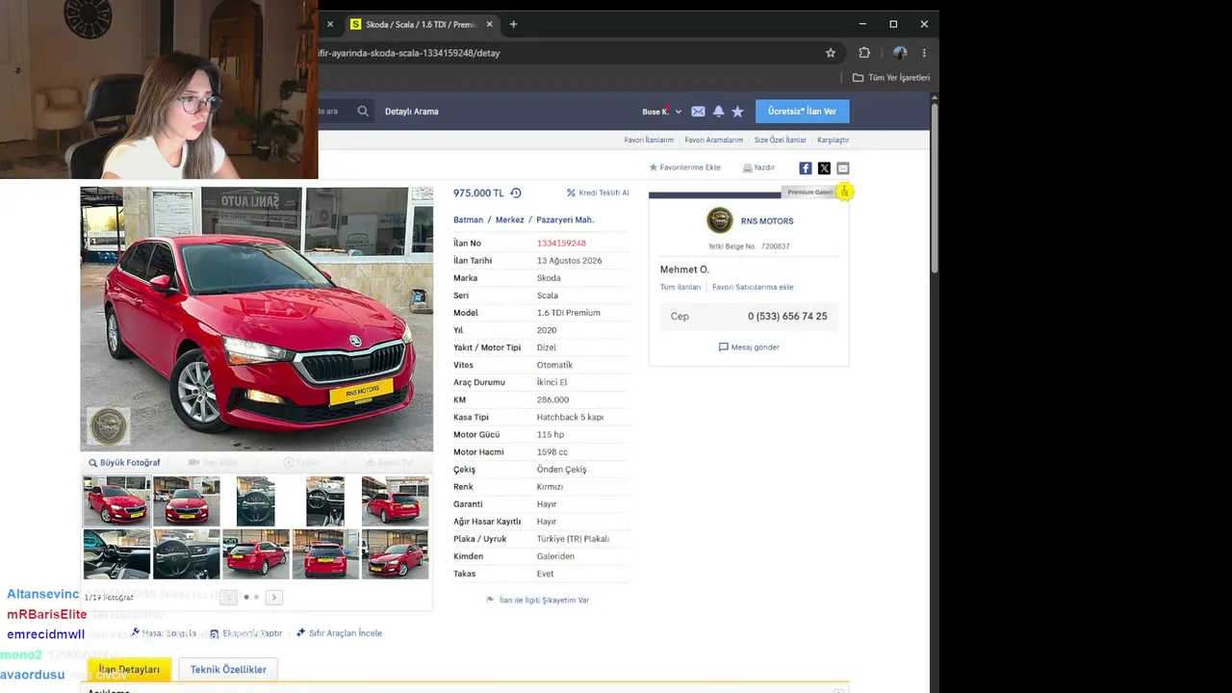The image size is (1232, 693).
Task: Select the straight-on front view car thumbnail
Action: tap(186, 501)
